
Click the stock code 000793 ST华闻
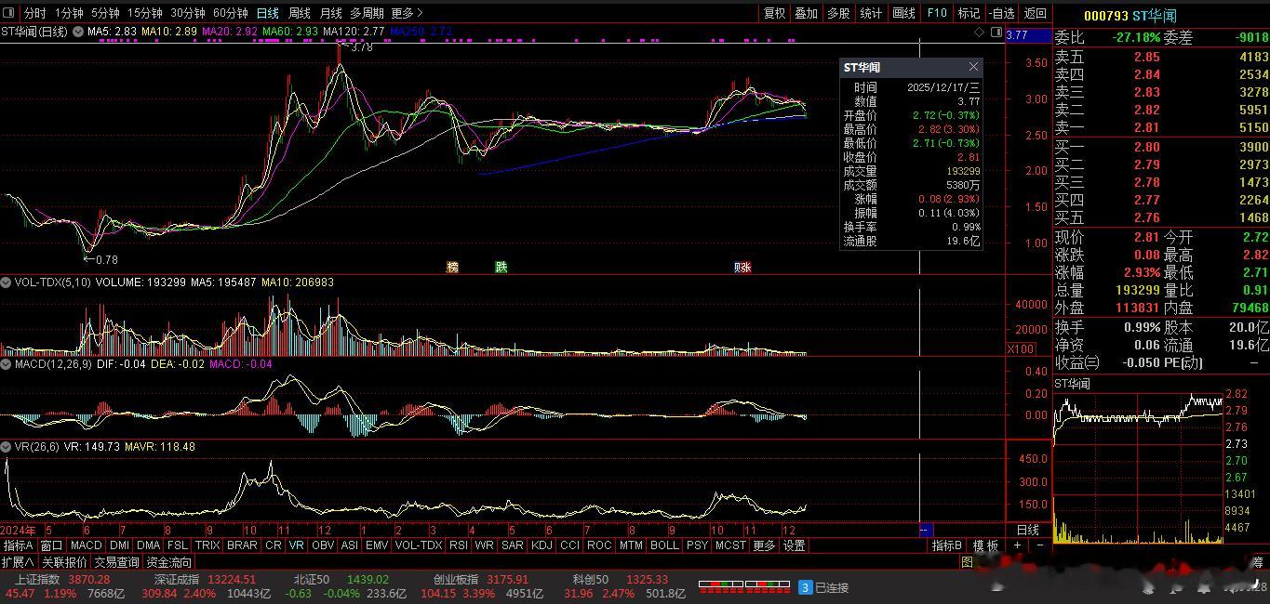pos(1130,16)
